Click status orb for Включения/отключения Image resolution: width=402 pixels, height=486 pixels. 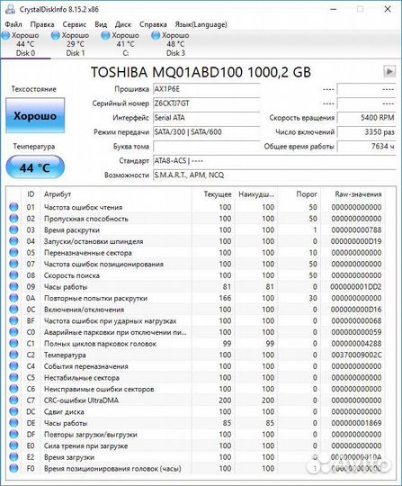click(13, 310)
